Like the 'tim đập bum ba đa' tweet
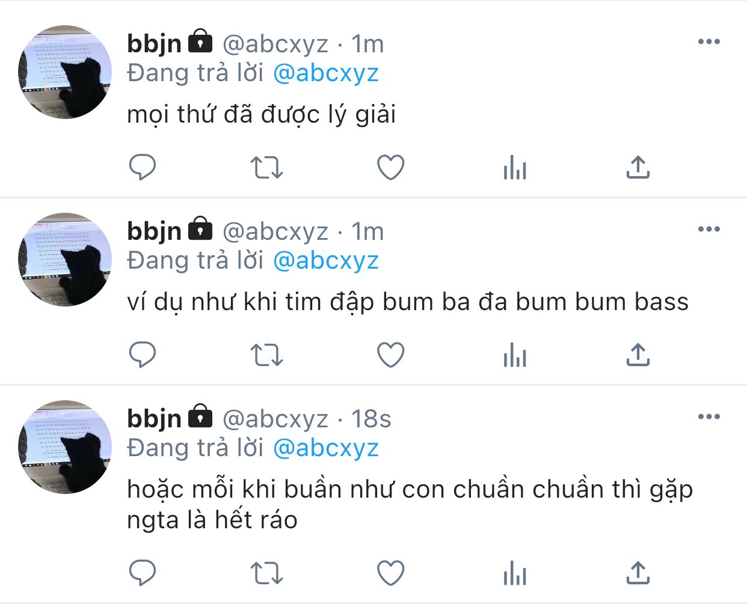 390,355
